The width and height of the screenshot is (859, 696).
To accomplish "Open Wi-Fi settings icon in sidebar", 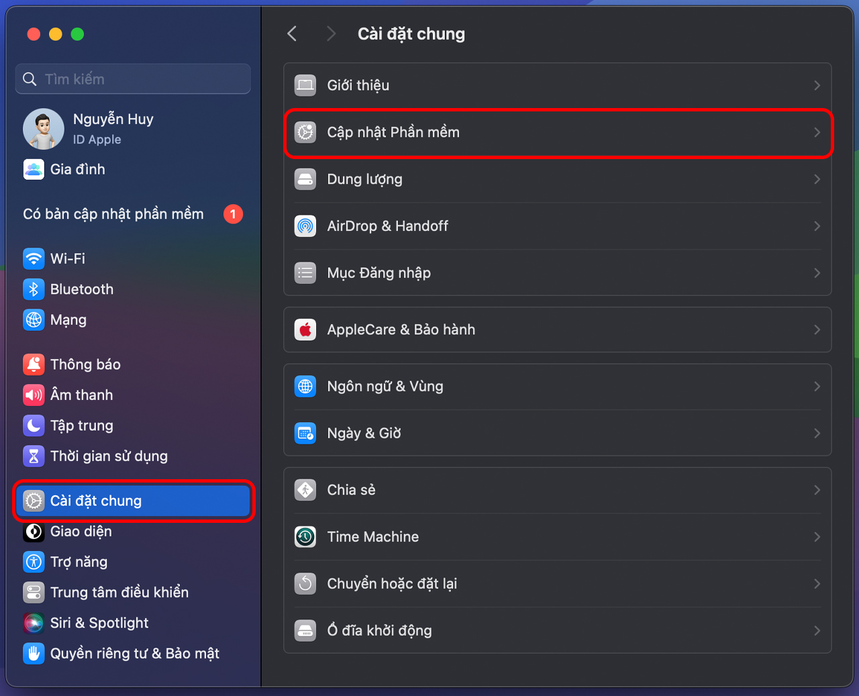I will coord(34,258).
